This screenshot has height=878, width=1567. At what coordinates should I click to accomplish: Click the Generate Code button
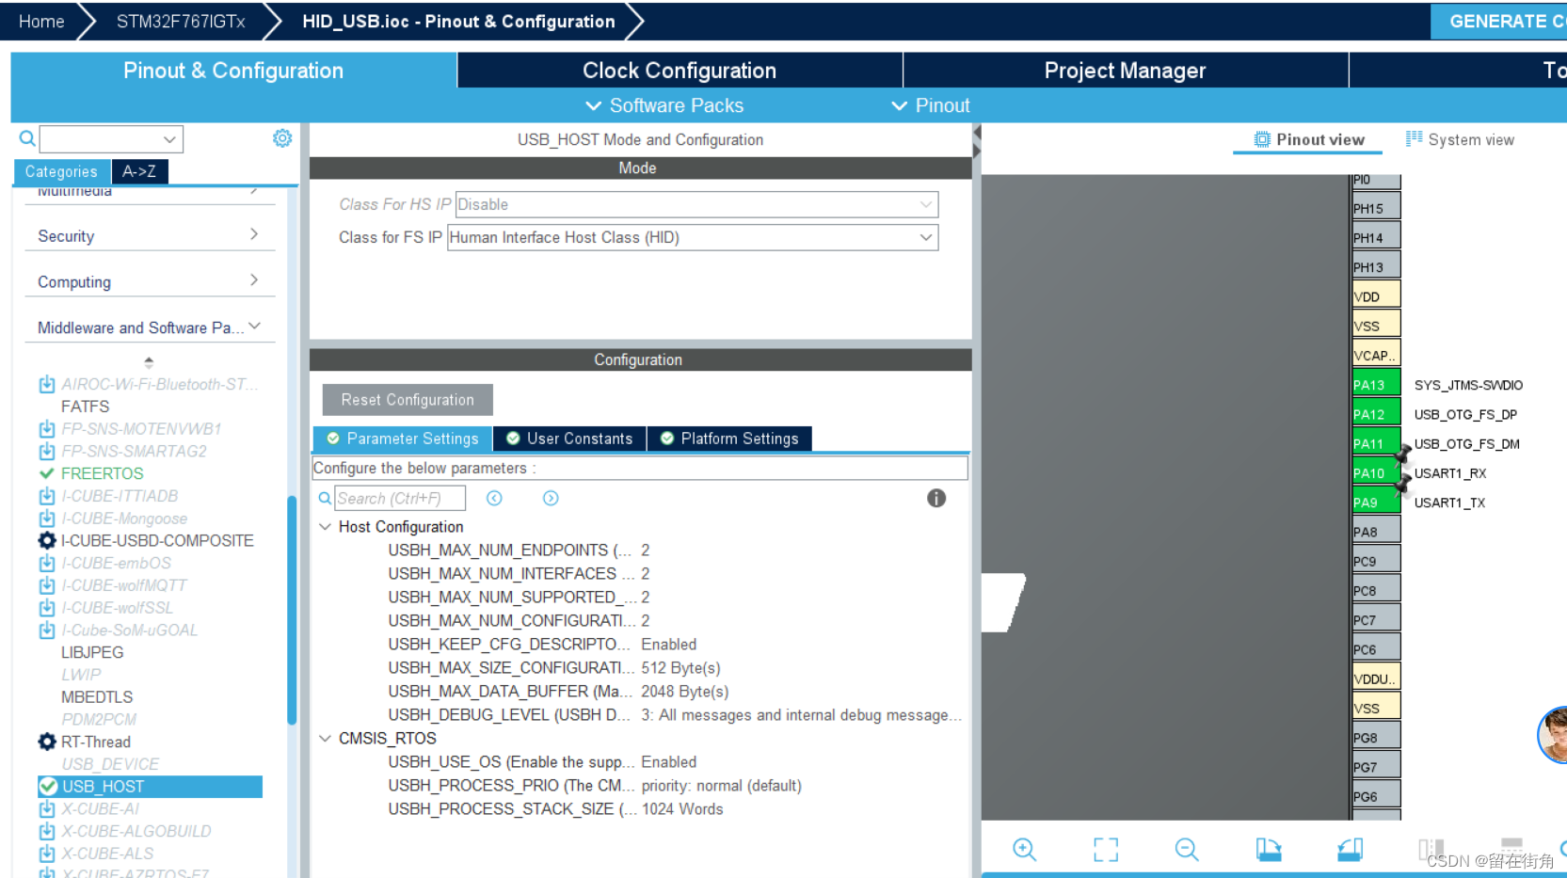point(1498,21)
